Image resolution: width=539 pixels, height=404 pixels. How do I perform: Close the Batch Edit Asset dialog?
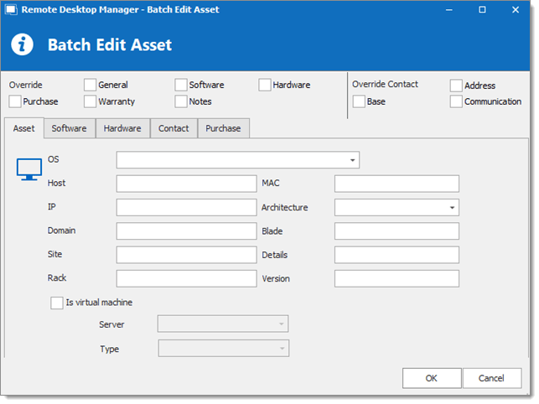[x=516, y=9]
